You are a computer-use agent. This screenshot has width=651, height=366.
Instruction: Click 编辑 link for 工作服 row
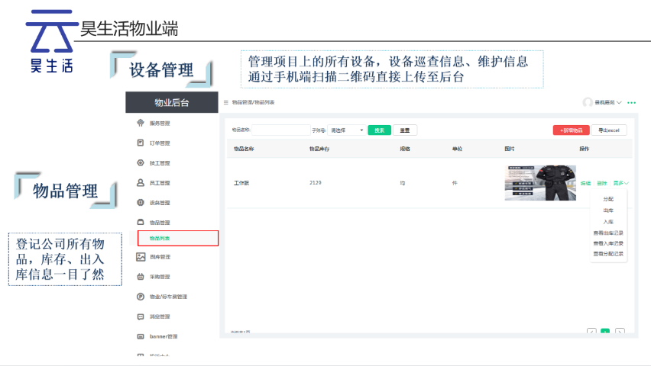585,183
